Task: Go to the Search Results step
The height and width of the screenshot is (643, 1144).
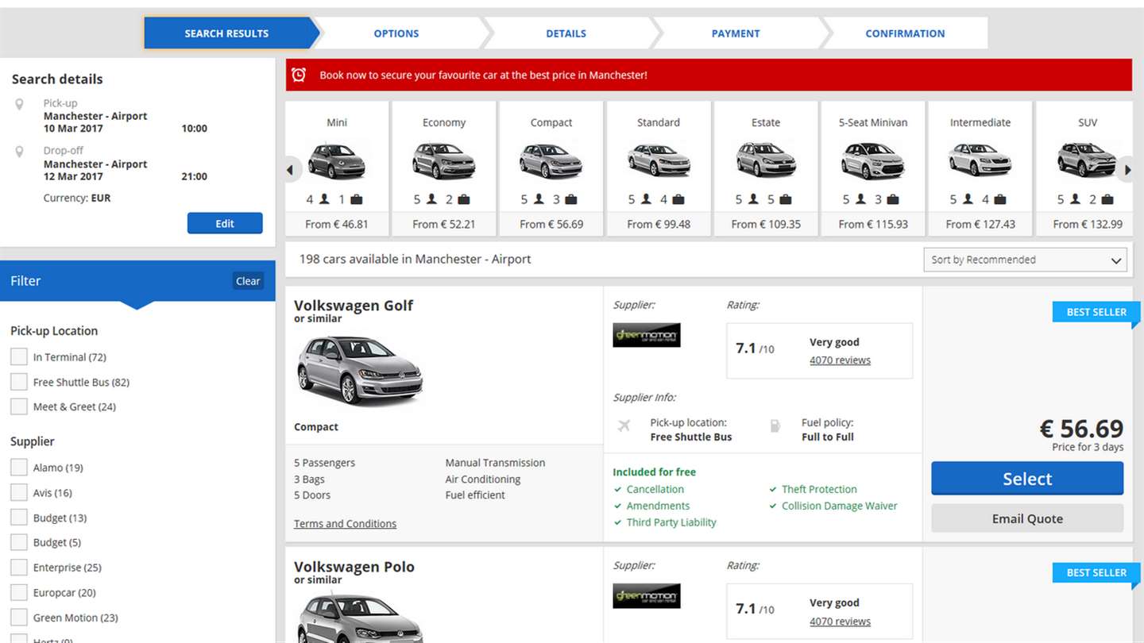Action: point(227,33)
